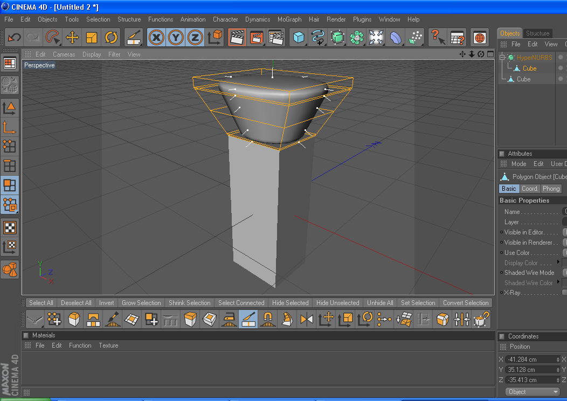Expand the Shaded Wire Color arrow
Viewport: 567px width, 401px height.
(558, 282)
